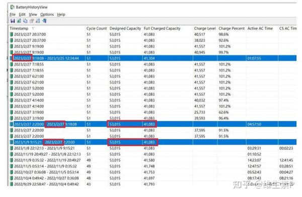This screenshot has width=302, height=197.
Task: Click the Timestamp column sort arrow
Action: click(x=33, y=28)
